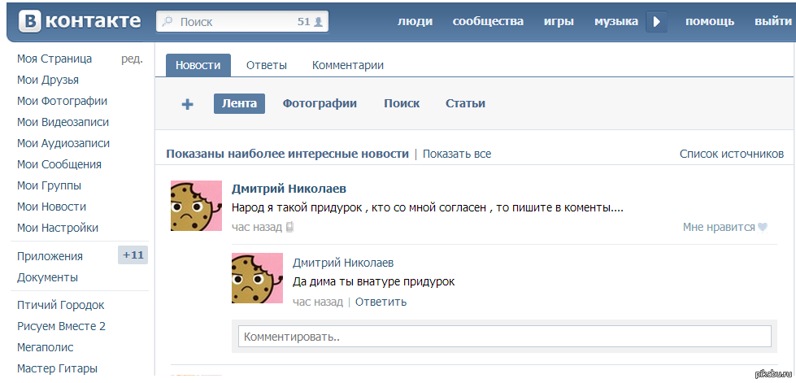Click the Показать все link
The height and width of the screenshot is (383, 796).
(x=456, y=154)
